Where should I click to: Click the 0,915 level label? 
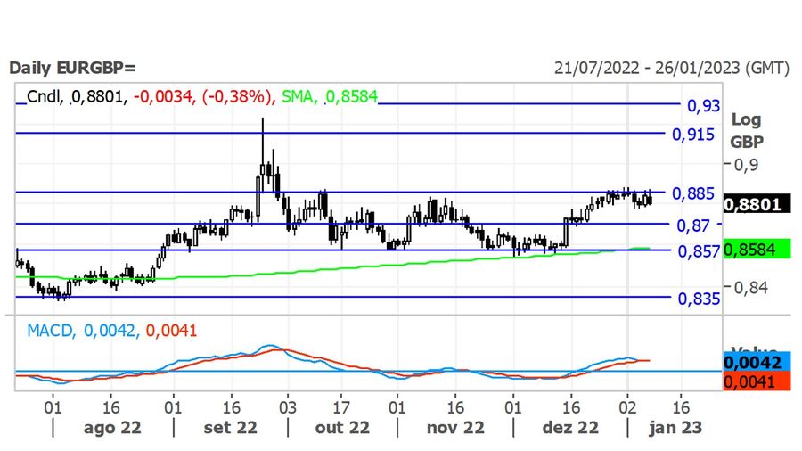click(x=693, y=135)
